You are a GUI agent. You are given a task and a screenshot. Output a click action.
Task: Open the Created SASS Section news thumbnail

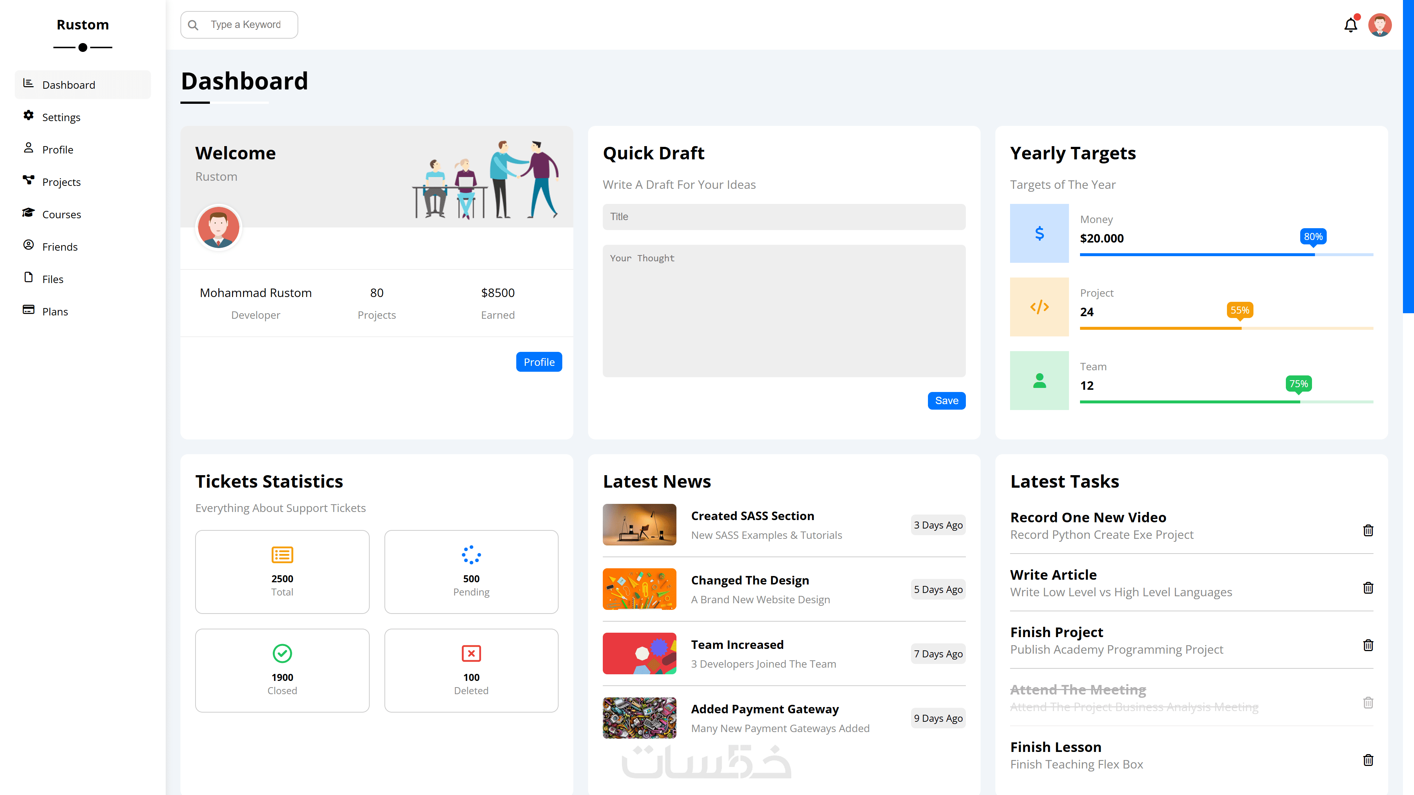(x=639, y=524)
